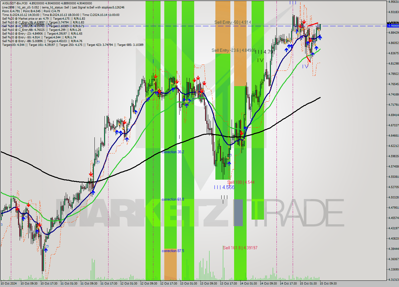The height and width of the screenshot is (287, 399).
Task: Click the 4.83675 price axis label
Action: tap(393, 53)
